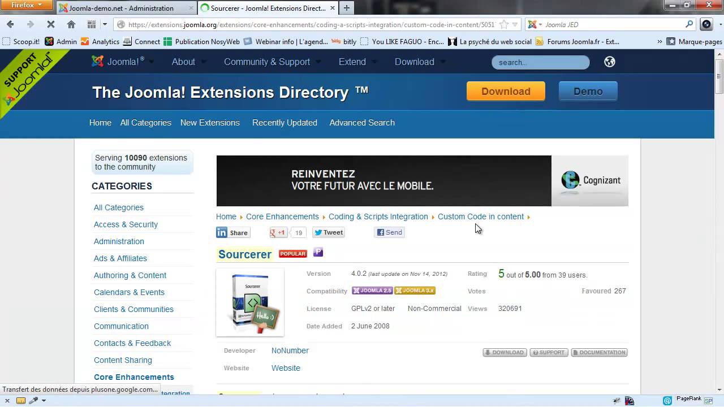Click the magnifier in the Joomla JED search box
The image size is (724, 407).
689,24
